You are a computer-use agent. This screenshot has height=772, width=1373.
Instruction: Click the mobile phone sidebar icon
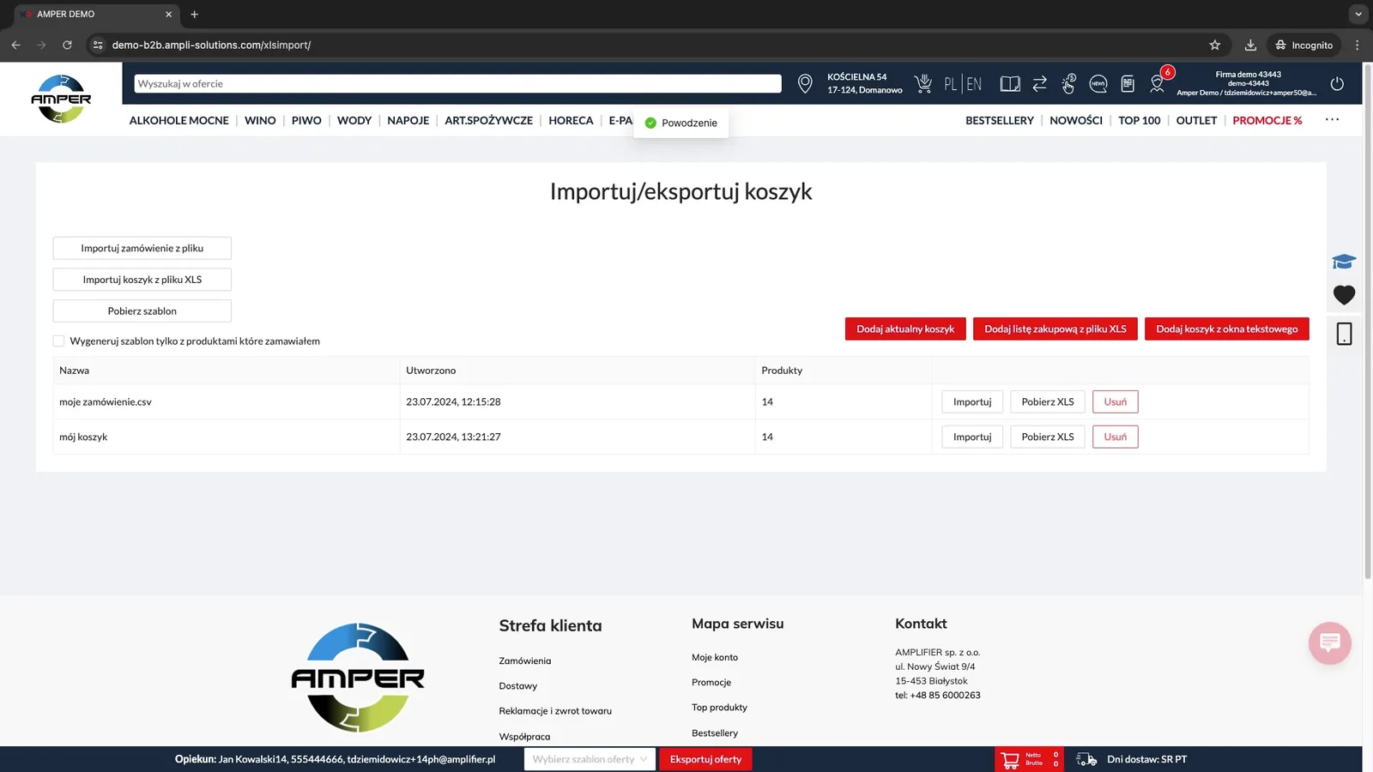(x=1344, y=334)
